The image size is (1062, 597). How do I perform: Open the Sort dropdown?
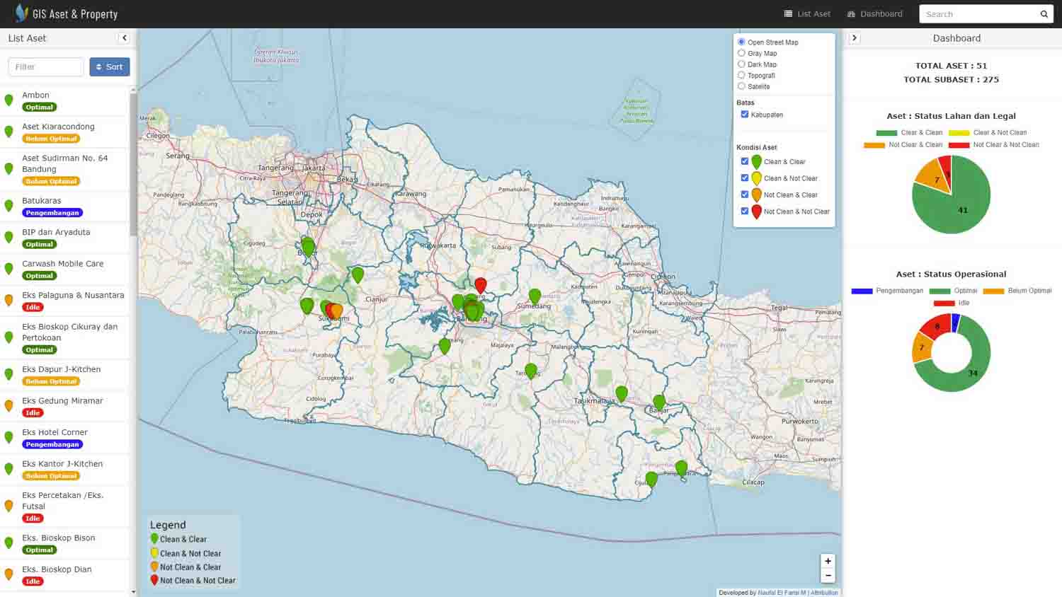coord(109,67)
